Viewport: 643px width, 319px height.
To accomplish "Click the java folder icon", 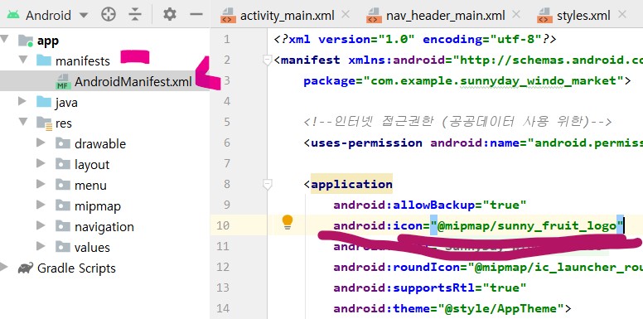I will point(44,102).
